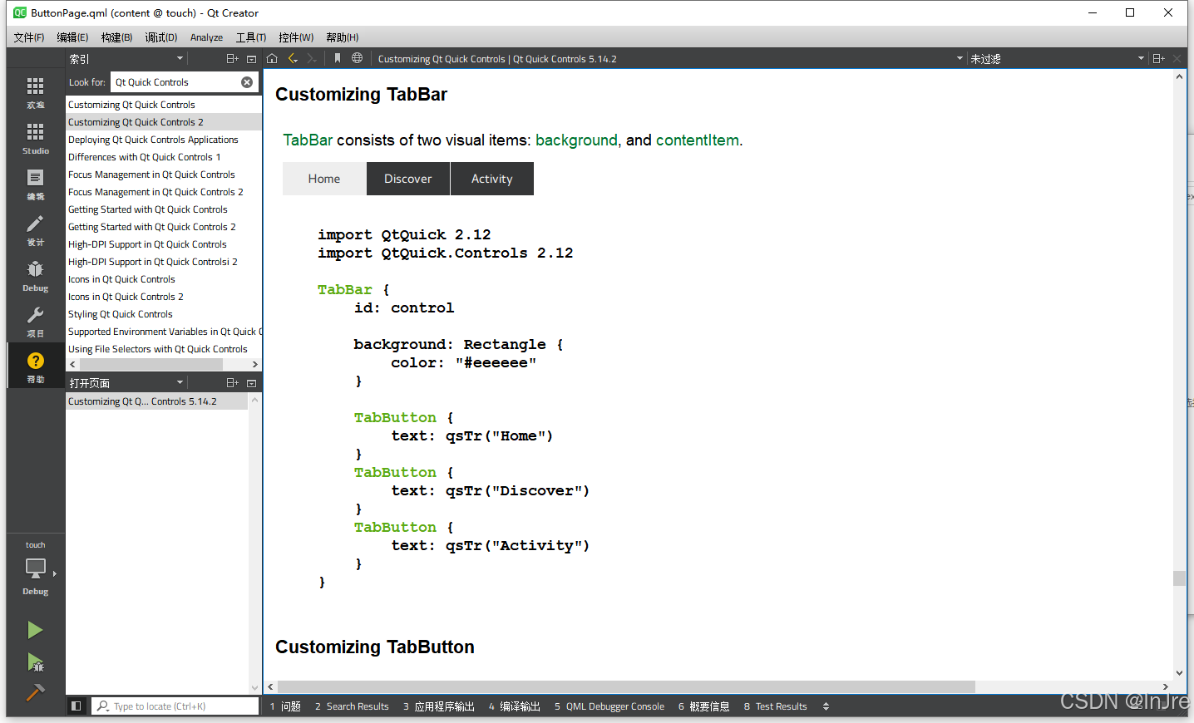
Task: Expand kit selector arrow next to touch
Action: [x=55, y=573]
